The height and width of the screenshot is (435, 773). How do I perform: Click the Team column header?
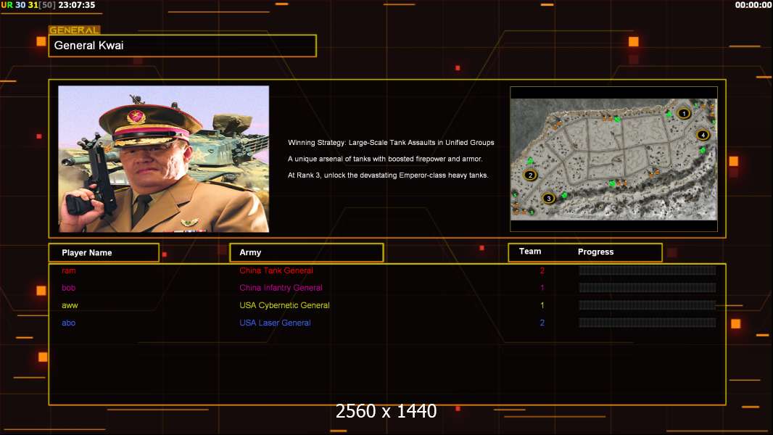530,252
